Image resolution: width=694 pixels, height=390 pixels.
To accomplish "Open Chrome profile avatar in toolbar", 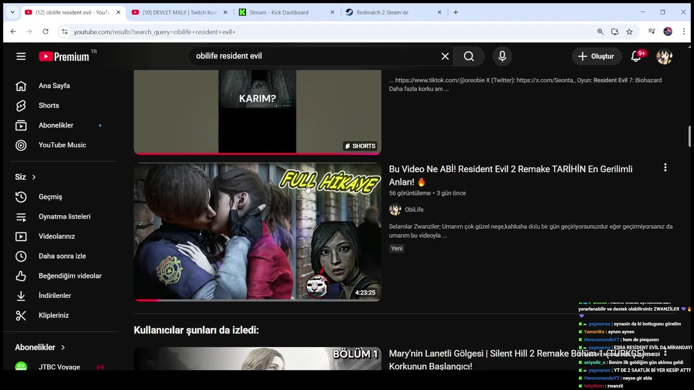I will (668, 31).
